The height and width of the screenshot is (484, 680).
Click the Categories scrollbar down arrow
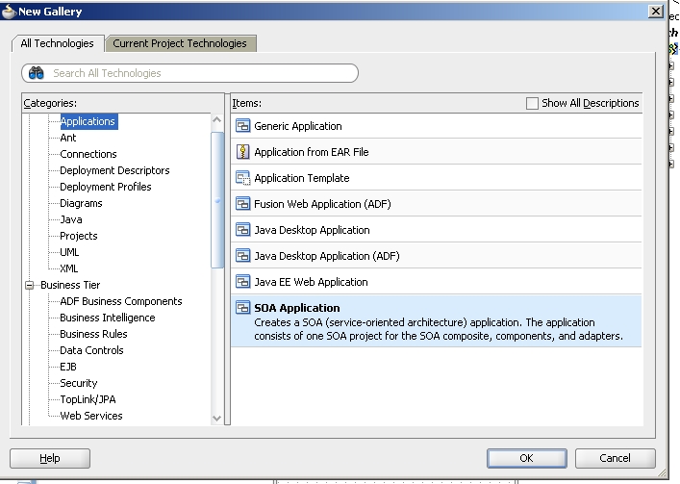[x=217, y=418]
